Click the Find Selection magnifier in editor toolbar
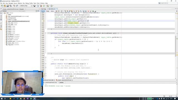Screen dimensions: 178x100 (x=65, y=11)
